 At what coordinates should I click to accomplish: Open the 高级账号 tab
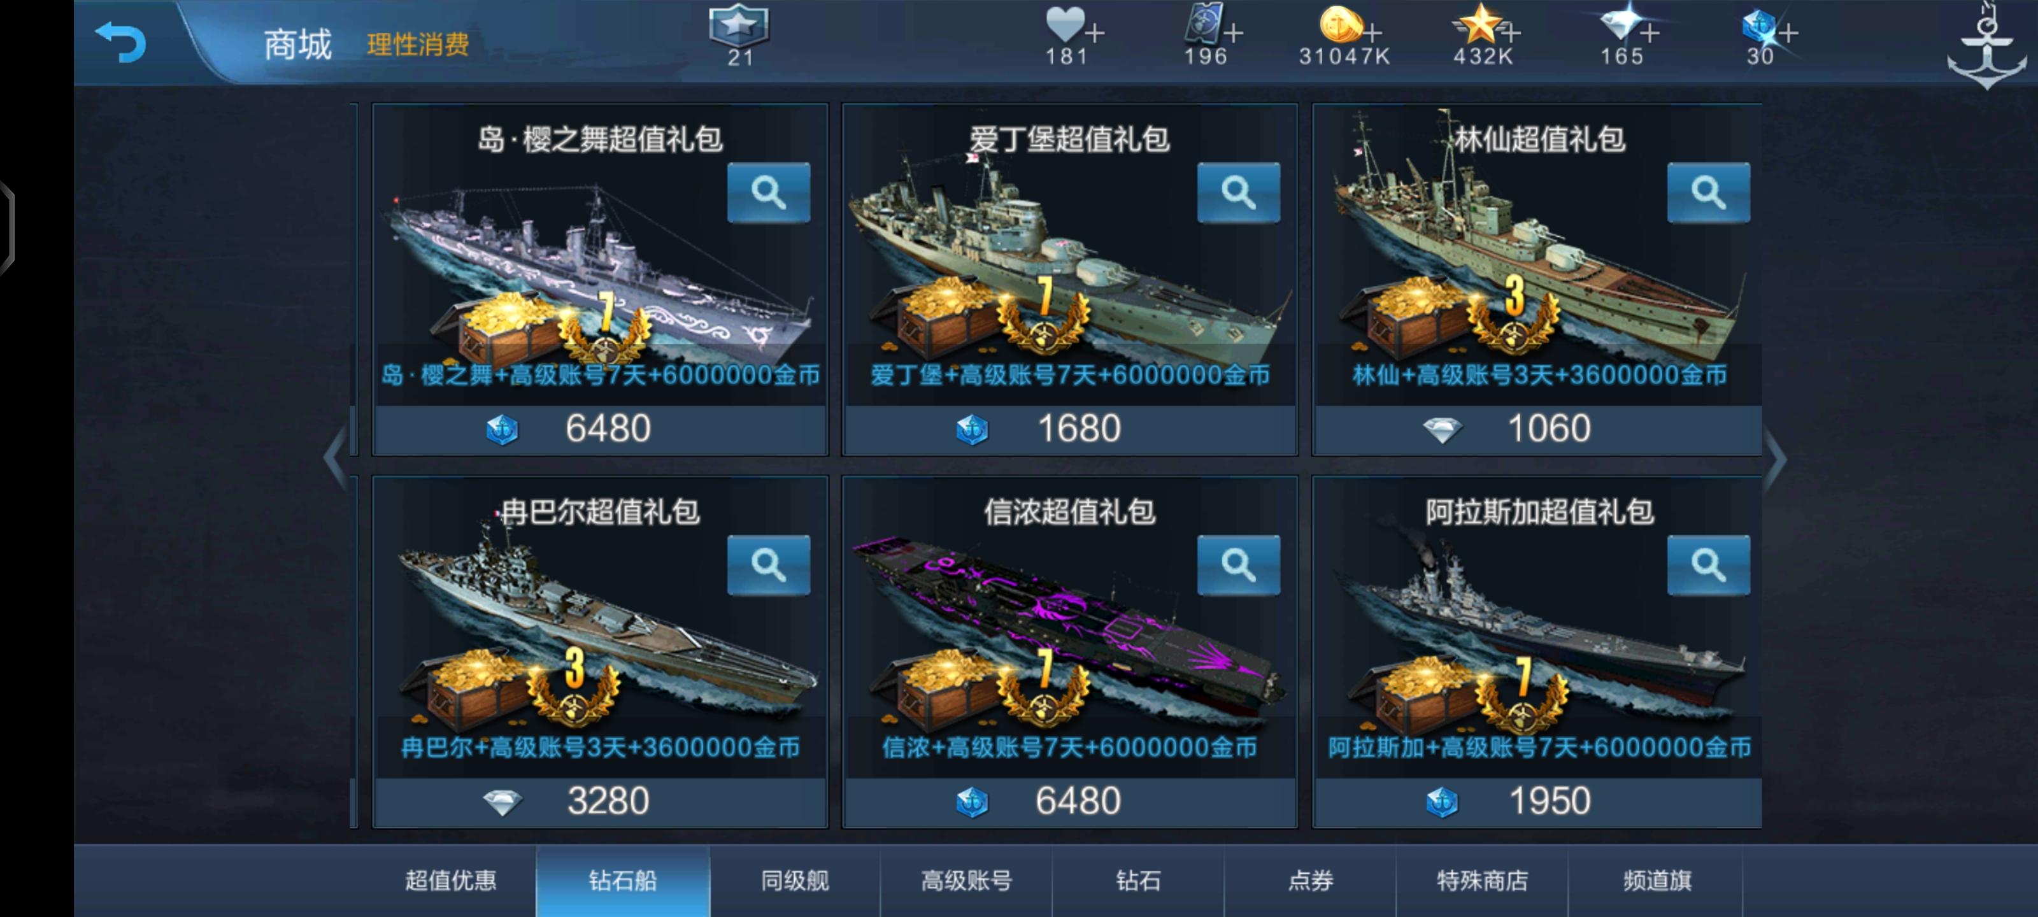(966, 881)
